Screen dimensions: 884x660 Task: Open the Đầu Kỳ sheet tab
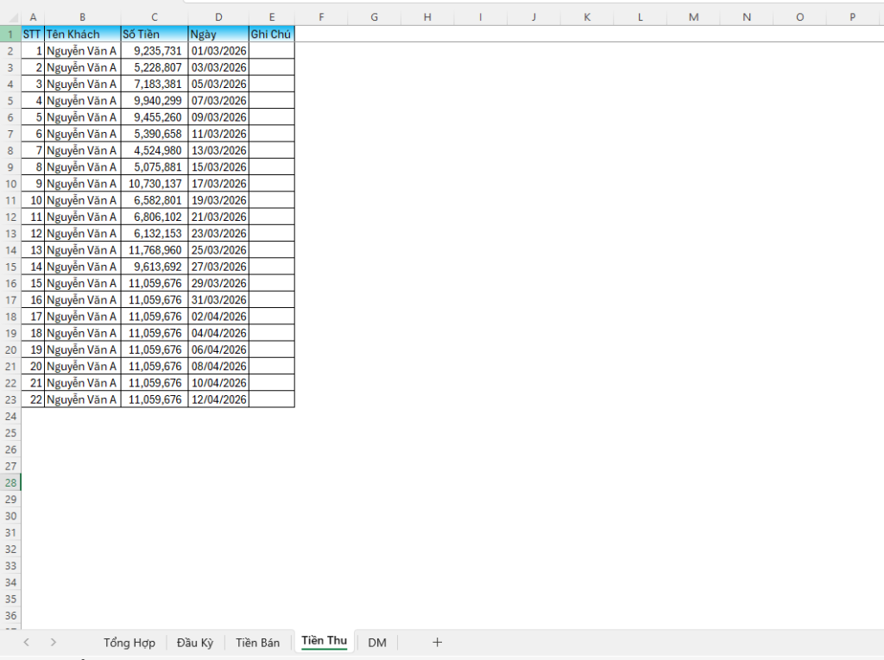pyautogui.click(x=195, y=643)
